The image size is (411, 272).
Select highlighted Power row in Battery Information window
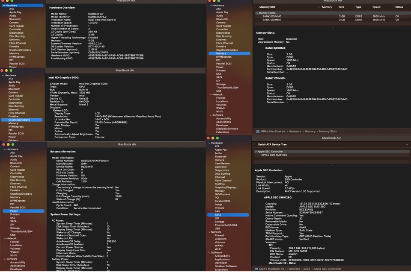click(x=24, y=211)
